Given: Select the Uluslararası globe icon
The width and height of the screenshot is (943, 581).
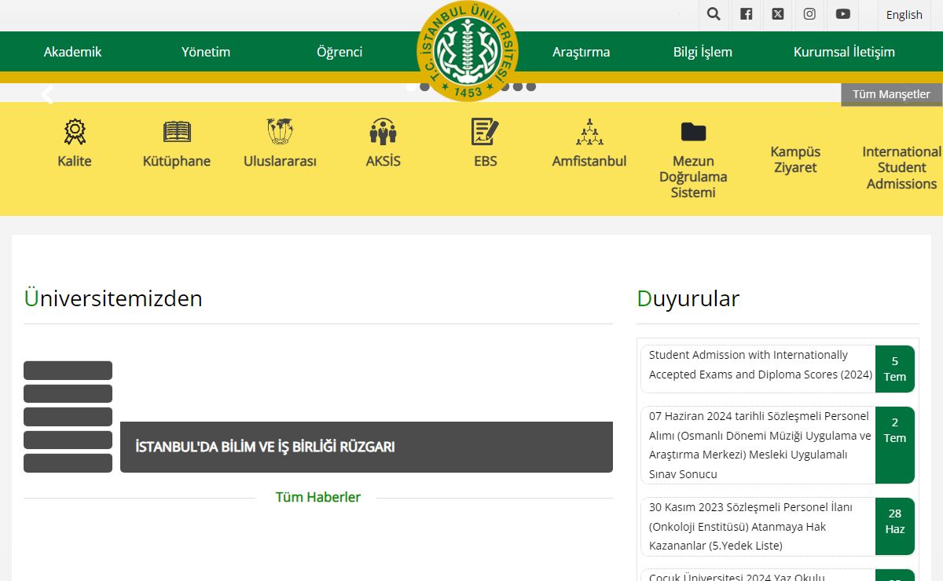Looking at the screenshot, I should tap(280, 131).
